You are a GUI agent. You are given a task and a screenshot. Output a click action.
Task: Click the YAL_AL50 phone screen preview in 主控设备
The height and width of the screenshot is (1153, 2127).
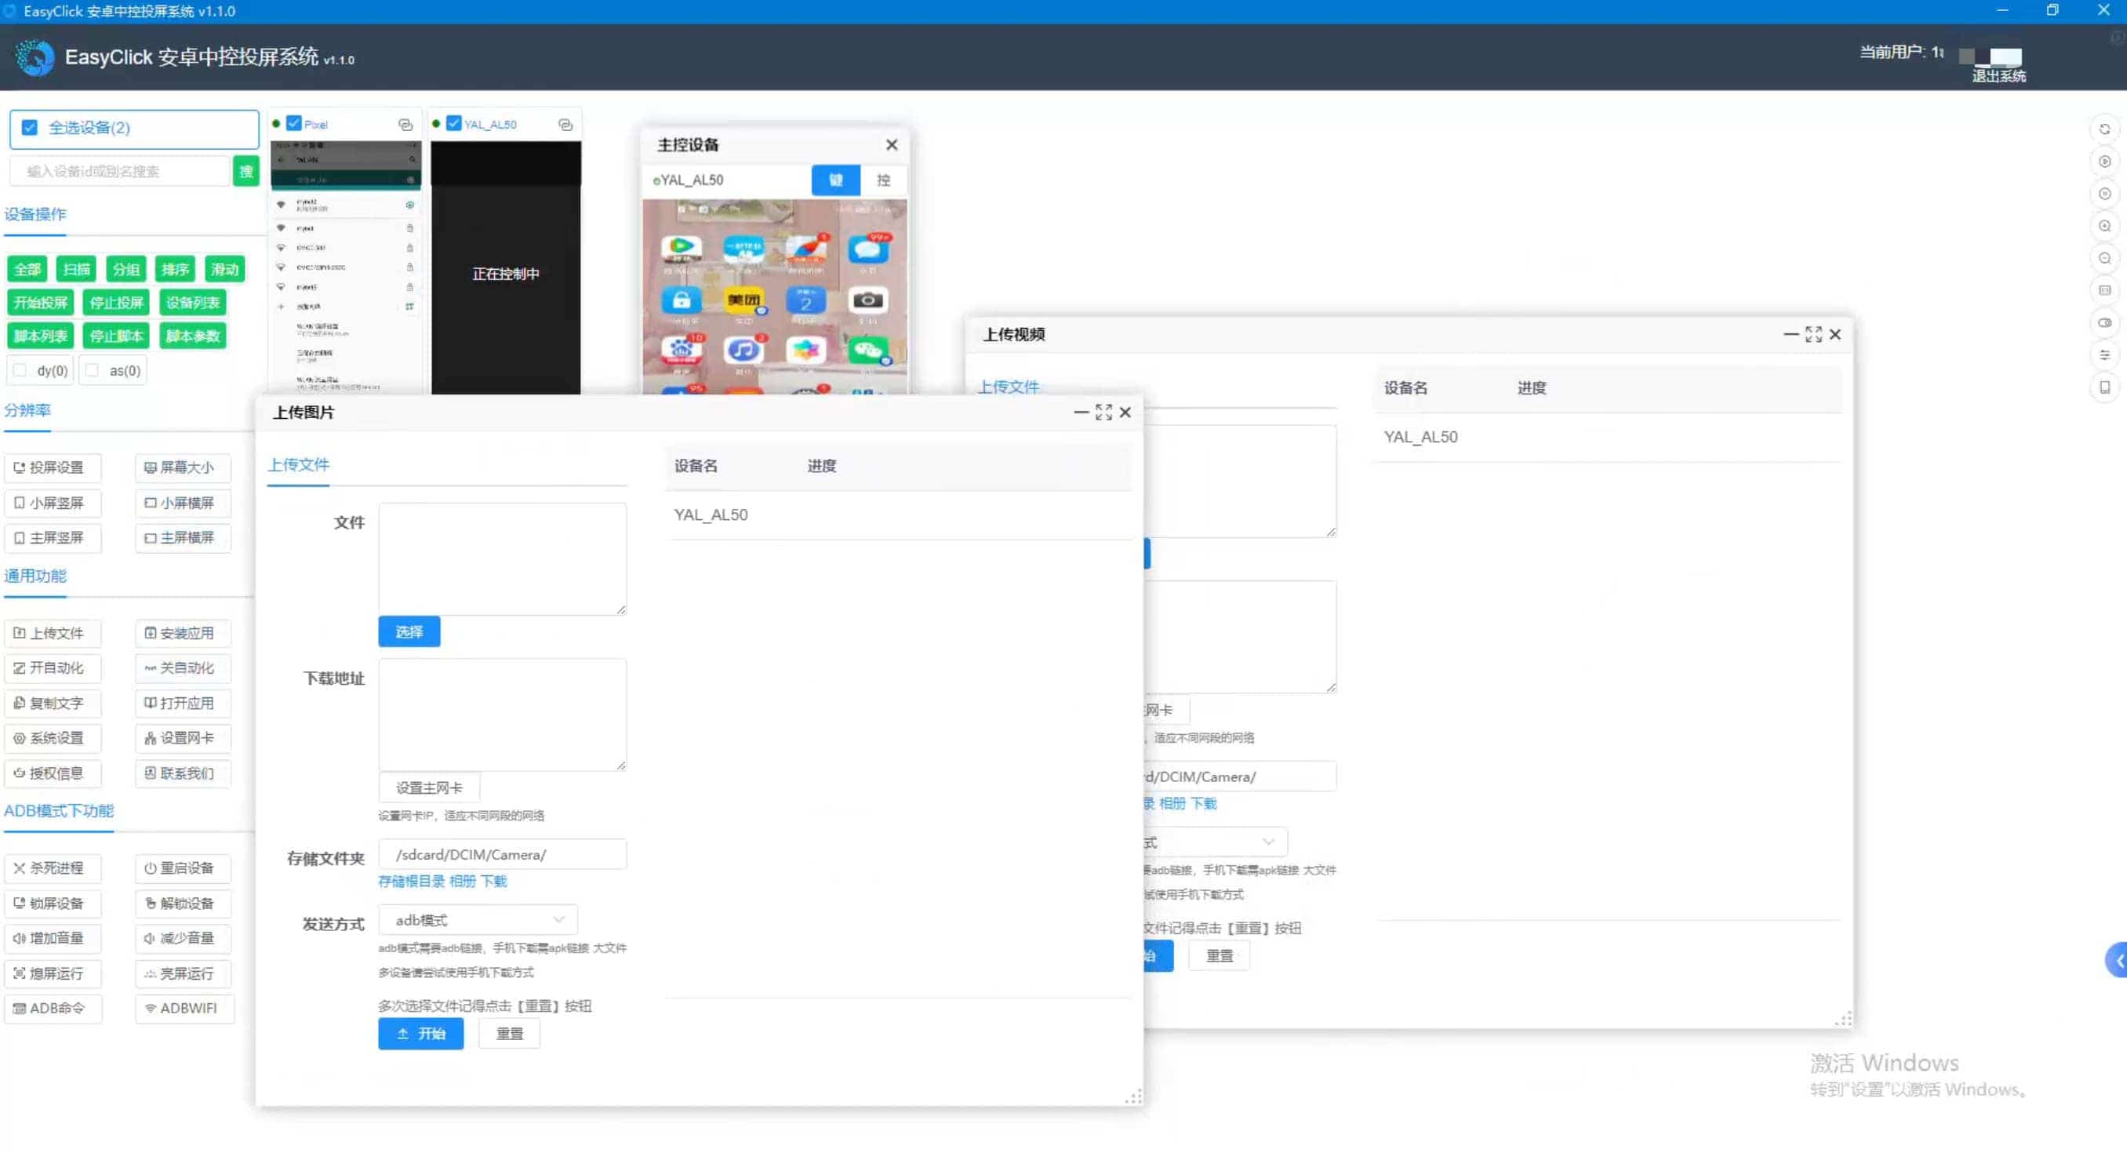775,296
